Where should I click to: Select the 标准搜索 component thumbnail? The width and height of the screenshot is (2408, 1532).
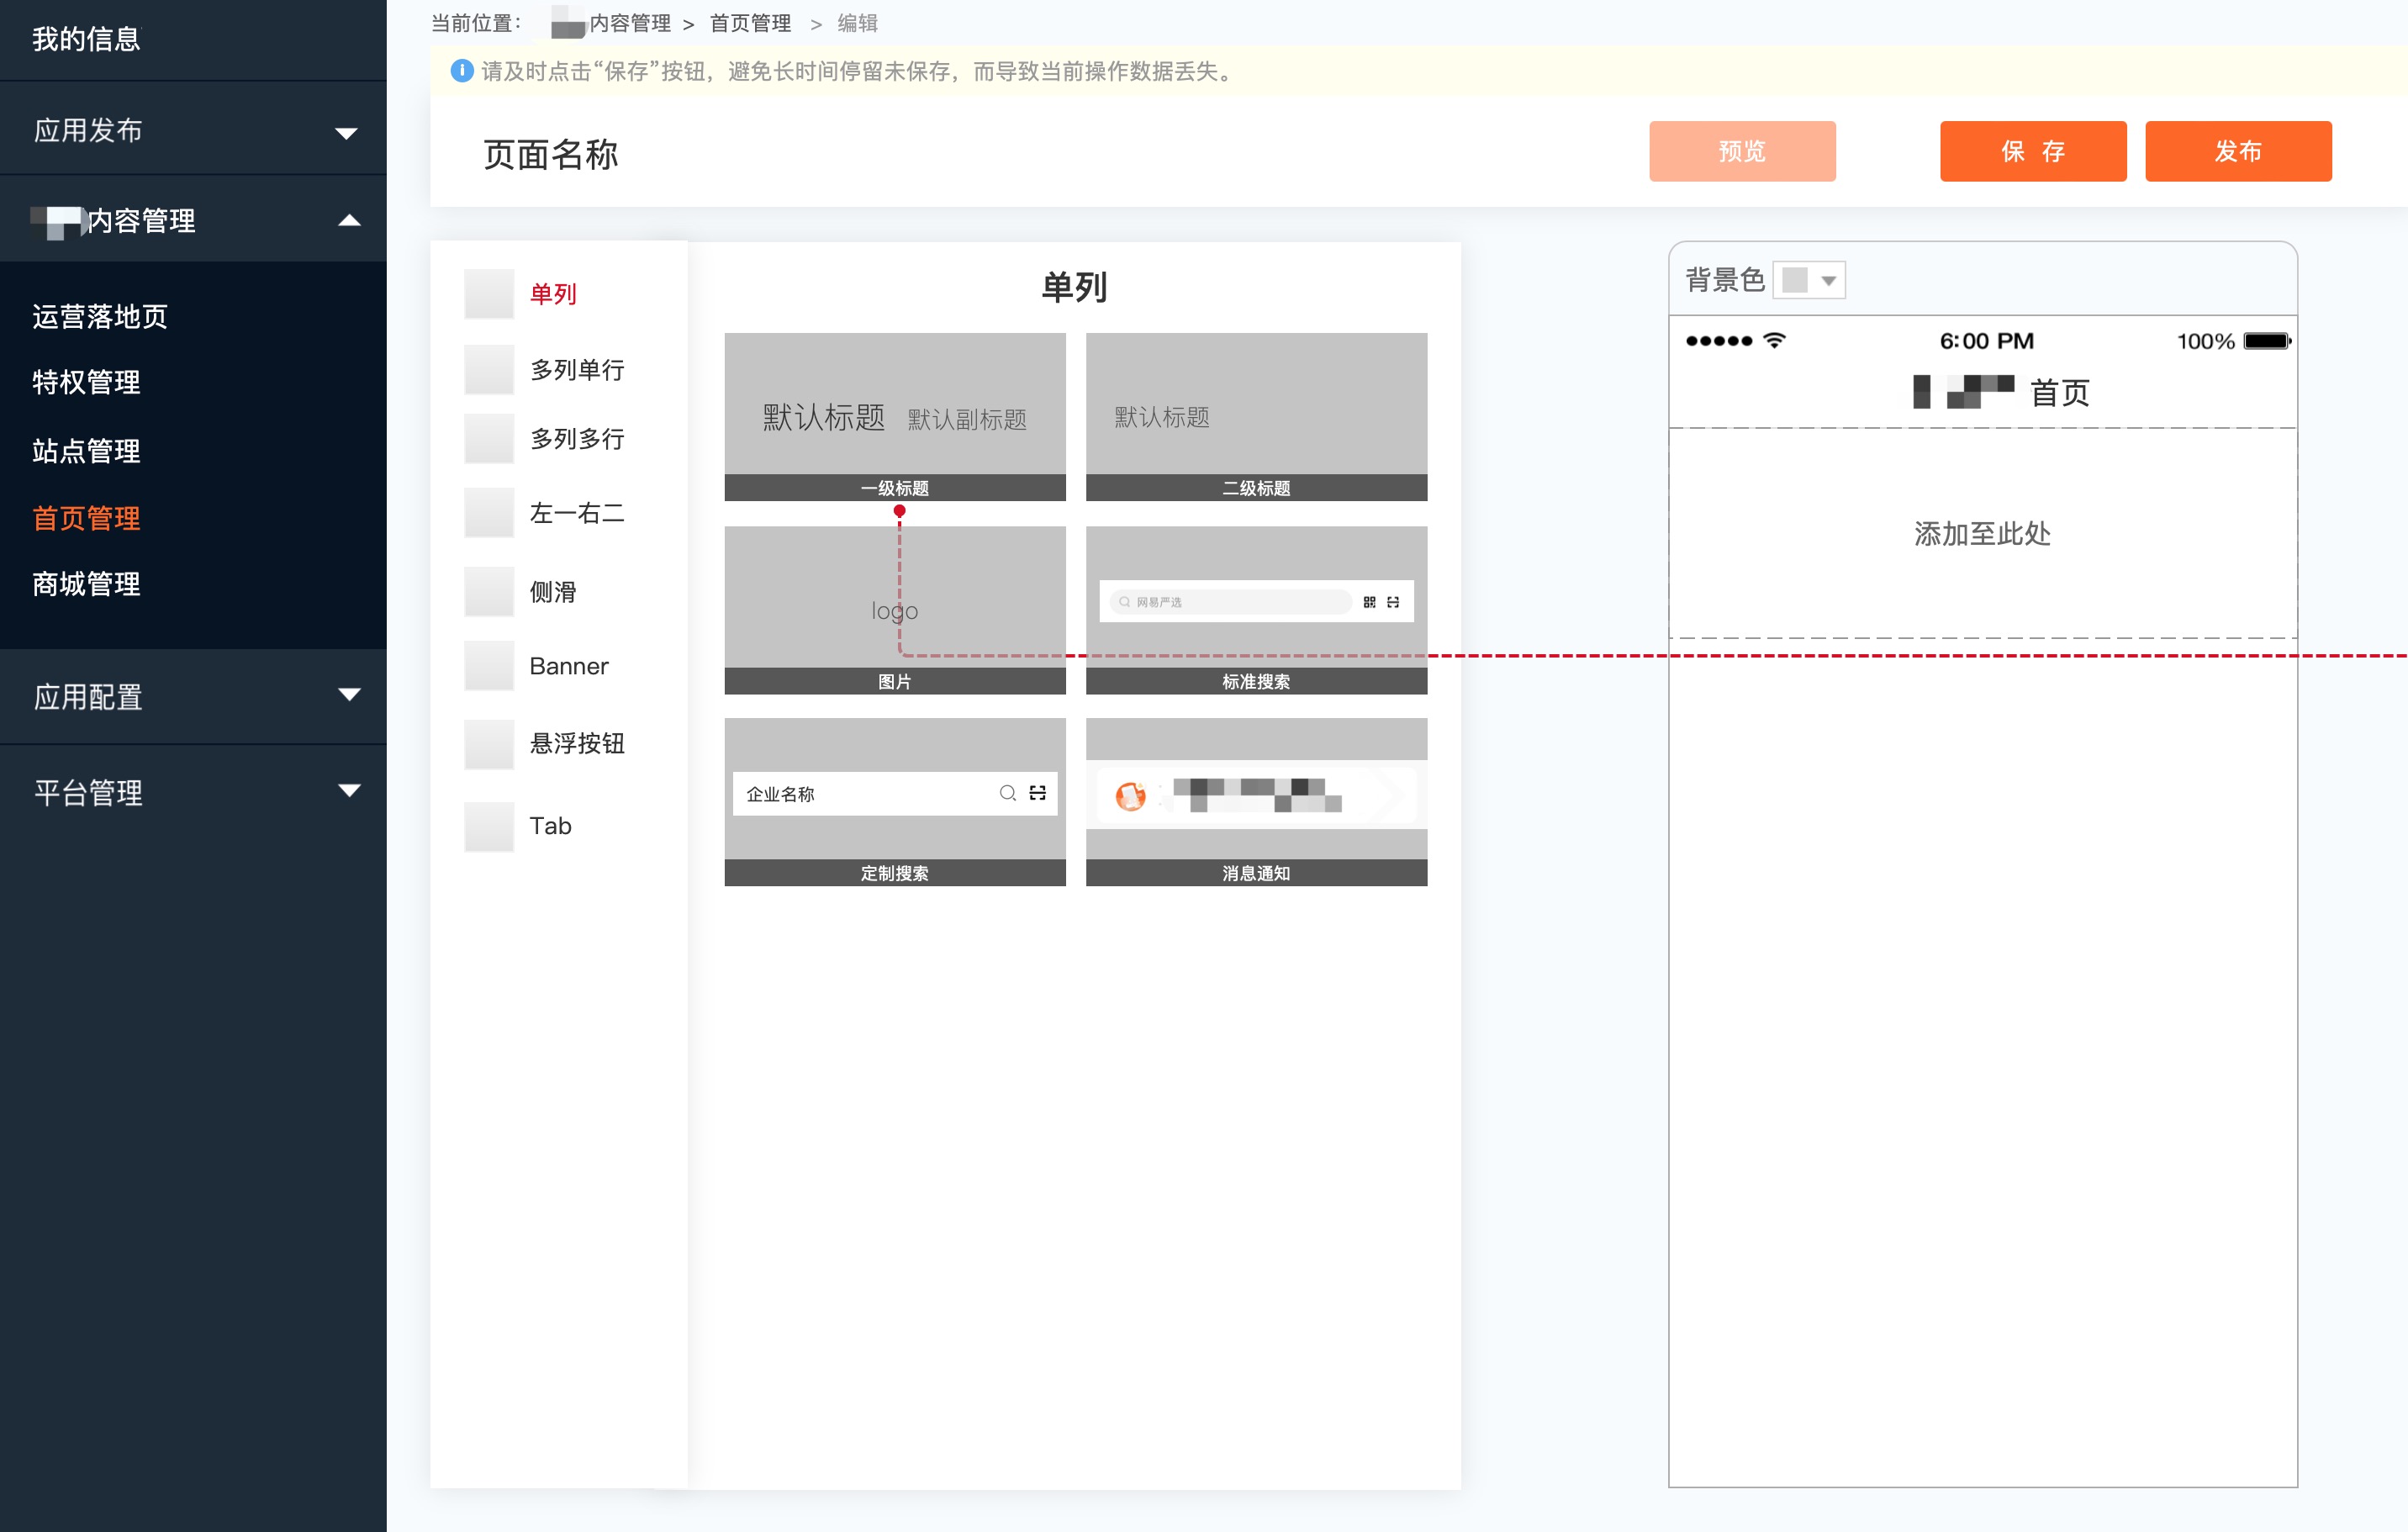[x=1256, y=610]
